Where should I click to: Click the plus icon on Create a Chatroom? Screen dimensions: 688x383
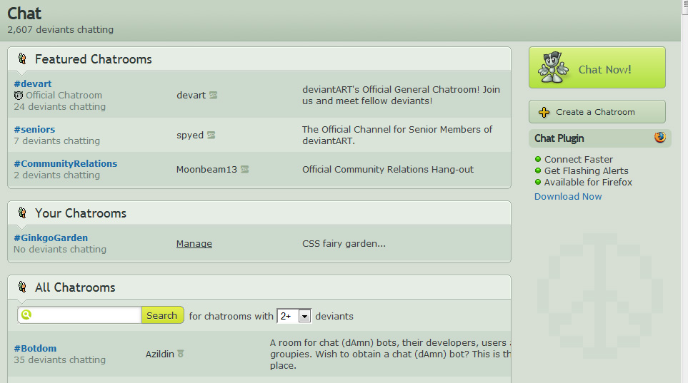(x=544, y=112)
